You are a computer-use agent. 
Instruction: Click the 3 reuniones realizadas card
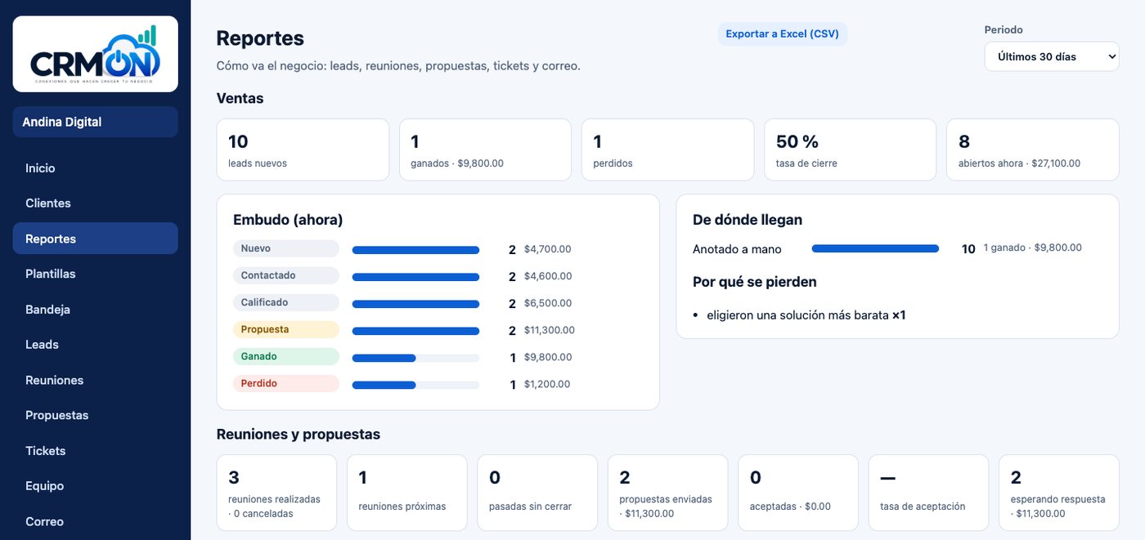[x=276, y=493]
